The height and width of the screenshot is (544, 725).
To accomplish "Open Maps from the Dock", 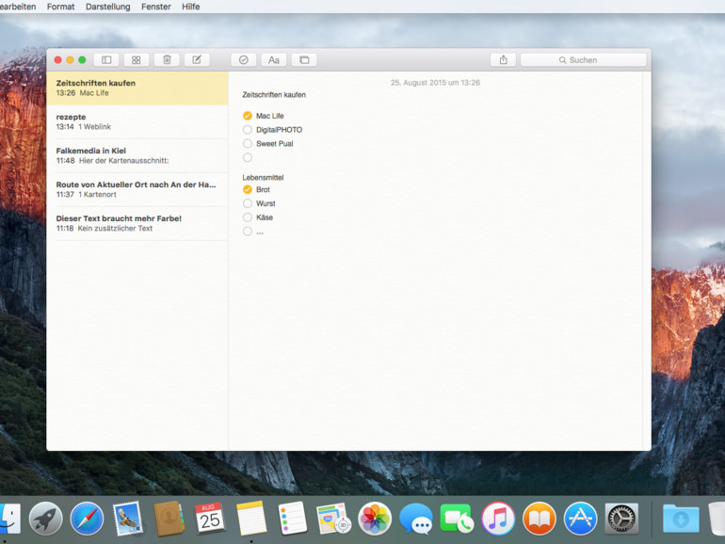I will (333, 519).
